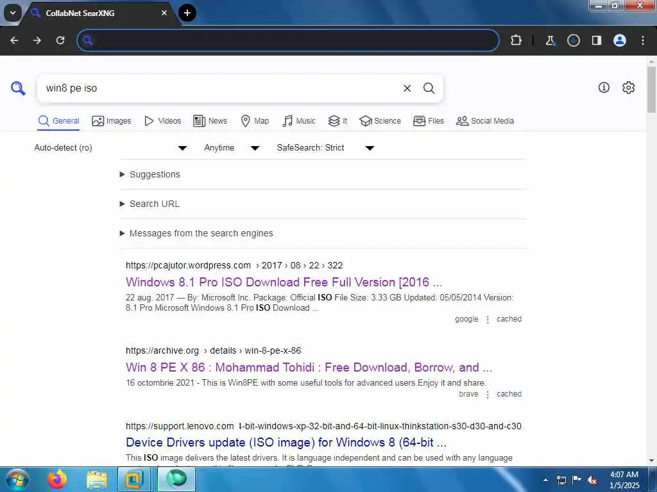Open the VirtualBox-style taskbar app
This screenshot has height=492, width=657.
point(133,479)
